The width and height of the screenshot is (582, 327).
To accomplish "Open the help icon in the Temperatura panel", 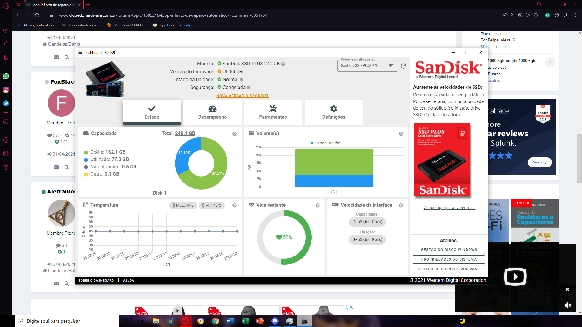I will [235, 206].
